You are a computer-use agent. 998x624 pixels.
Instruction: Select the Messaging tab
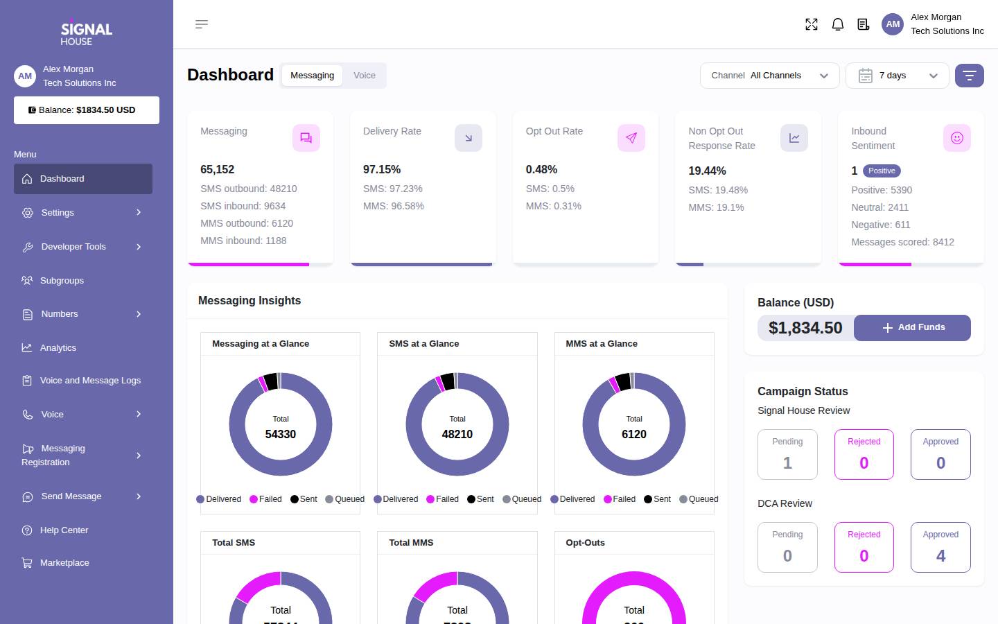point(312,76)
